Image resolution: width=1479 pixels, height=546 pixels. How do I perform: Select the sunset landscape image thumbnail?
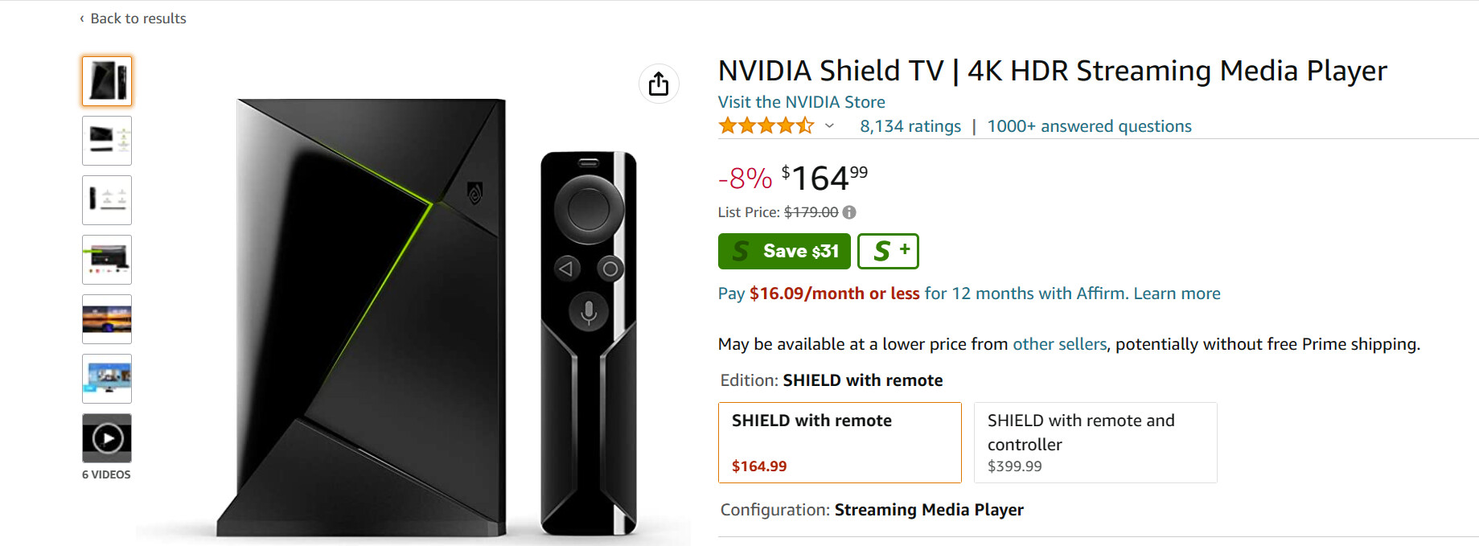click(107, 319)
